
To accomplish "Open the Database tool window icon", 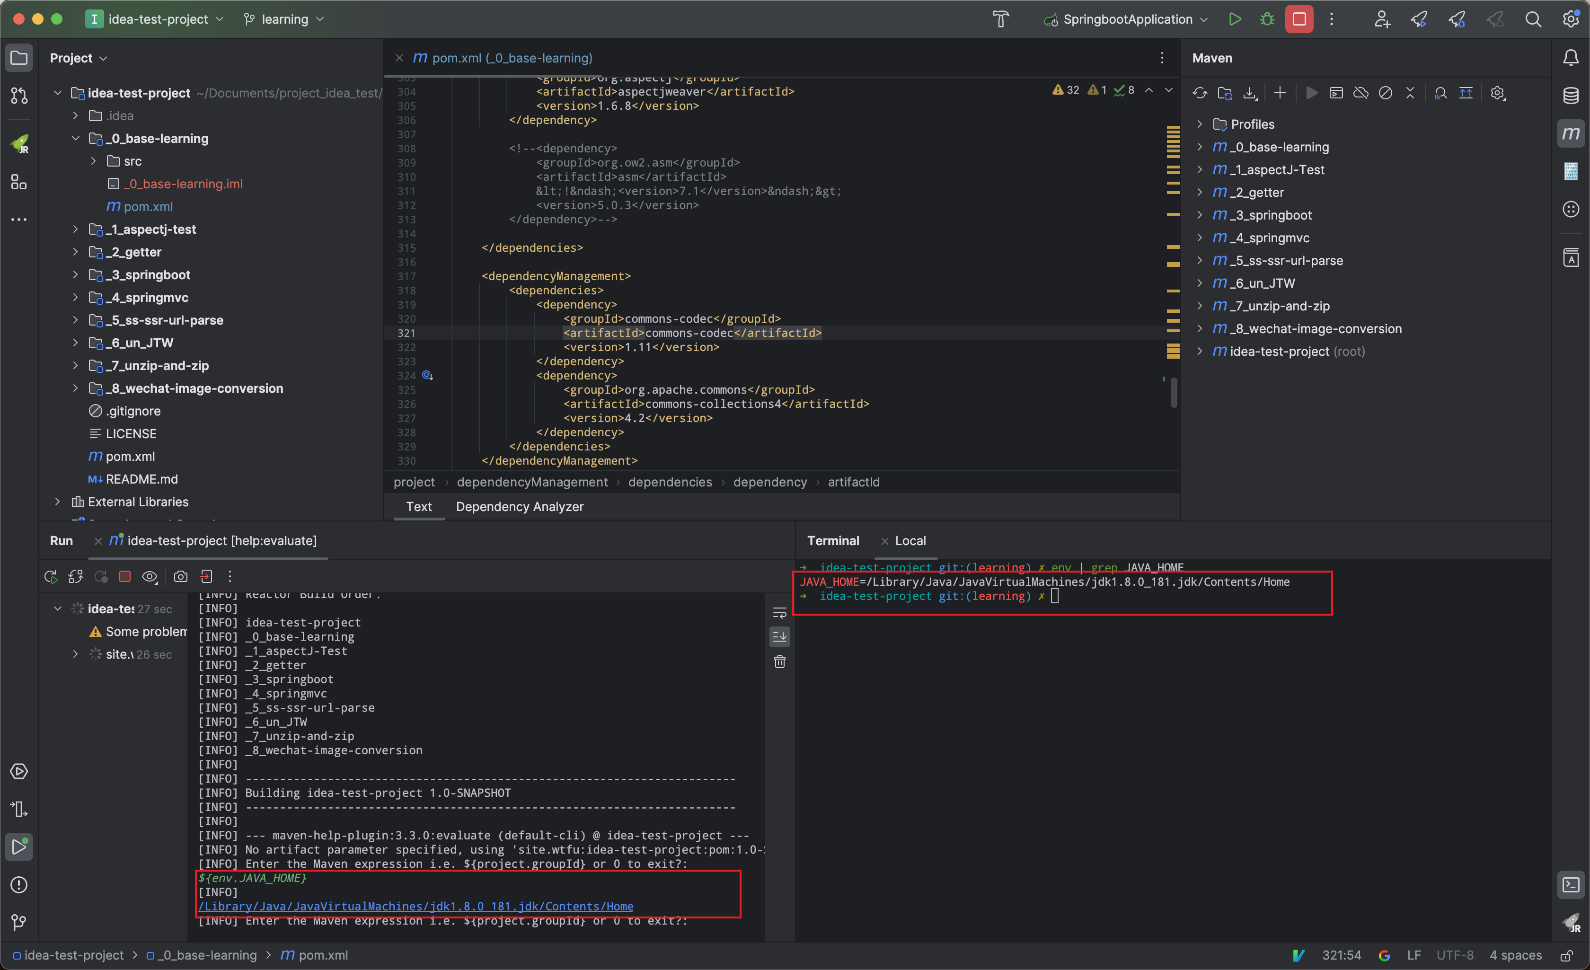I will [x=1571, y=96].
